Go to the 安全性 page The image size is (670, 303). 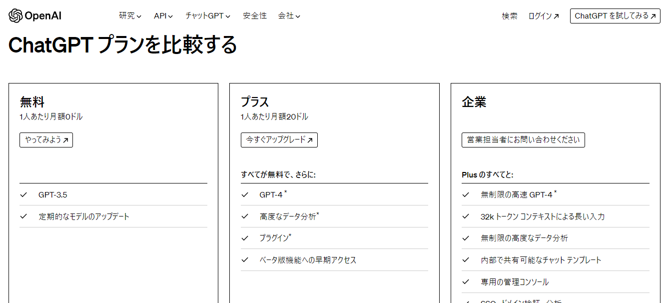pos(255,16)
